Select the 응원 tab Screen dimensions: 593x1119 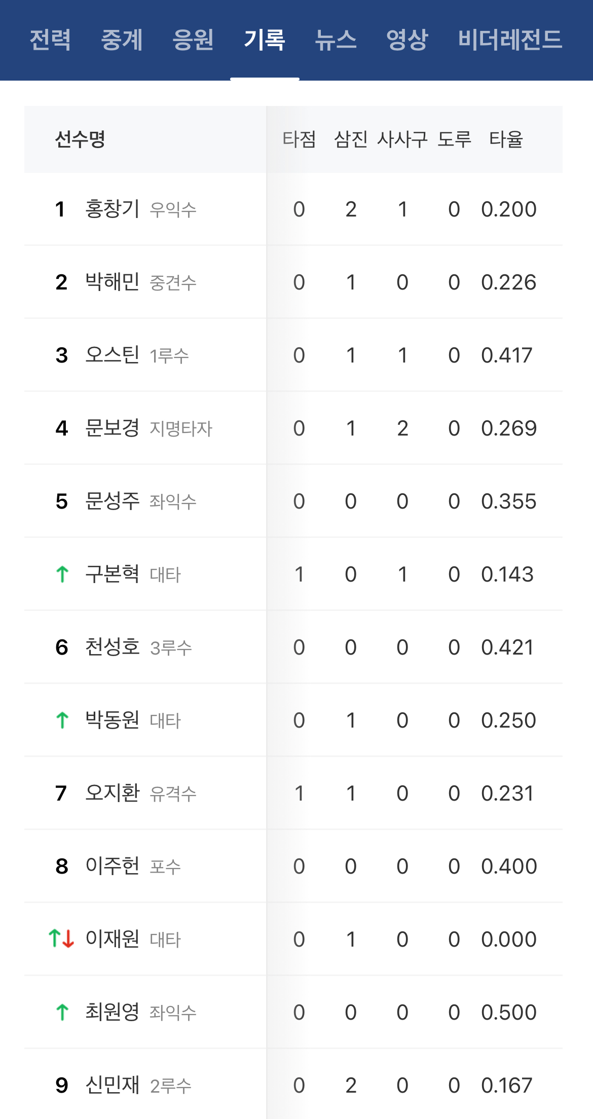tap(193, 40)
